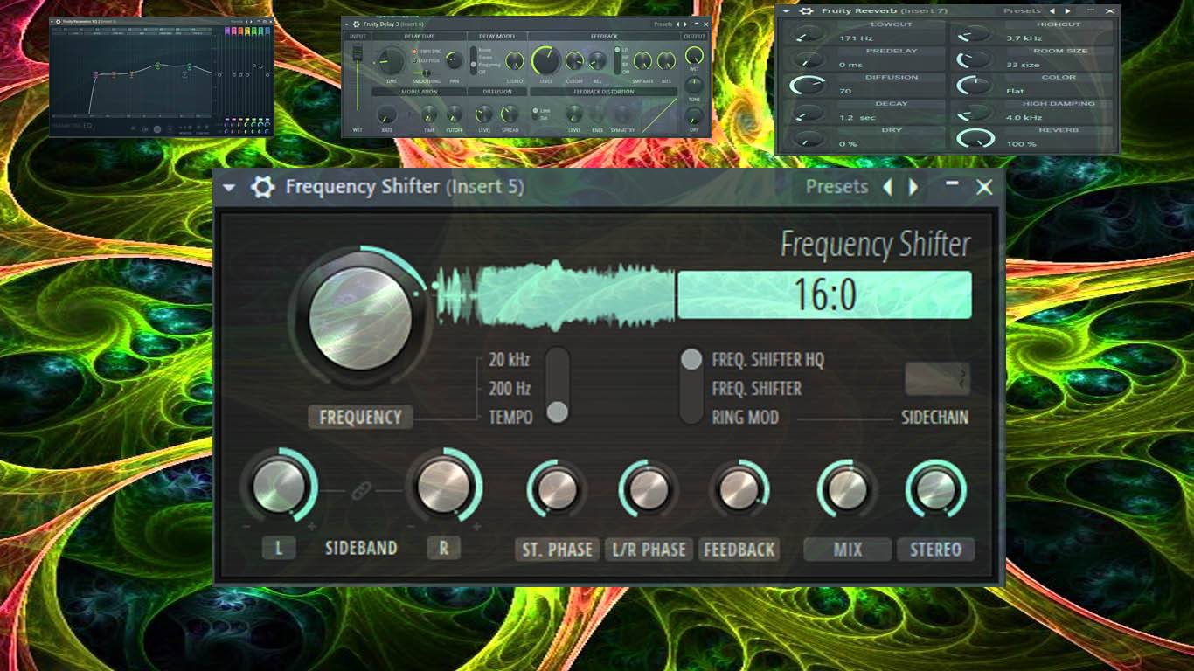
Task: Select FREQ. SHIFTER HQ mode
Action: pyautogui.click(x=767, y=360)
